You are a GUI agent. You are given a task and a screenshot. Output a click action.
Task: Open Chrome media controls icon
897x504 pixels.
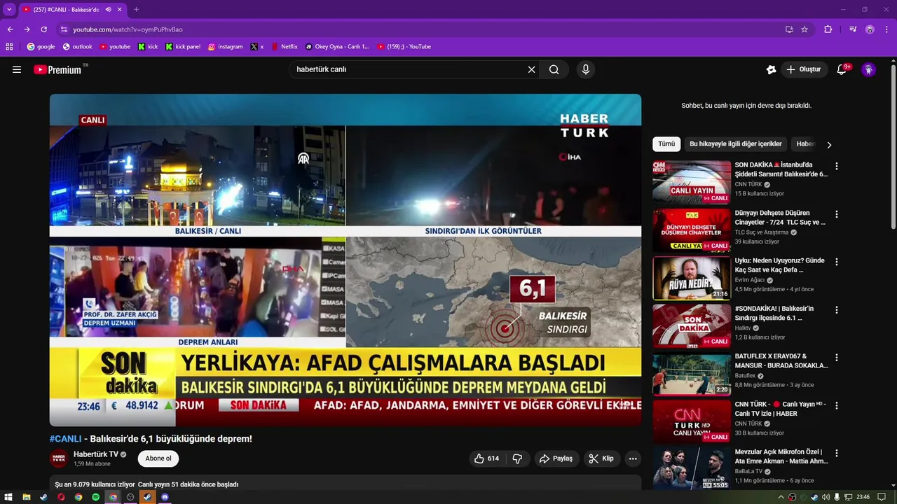853,29
